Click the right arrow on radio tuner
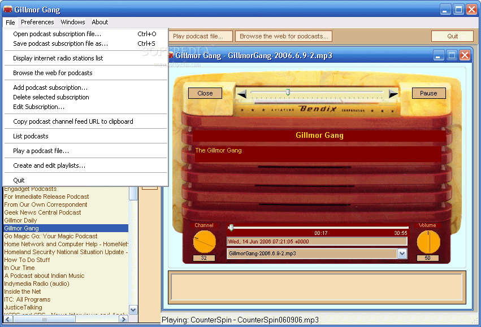Screen dimensions: 481x327 coord(393,94)
